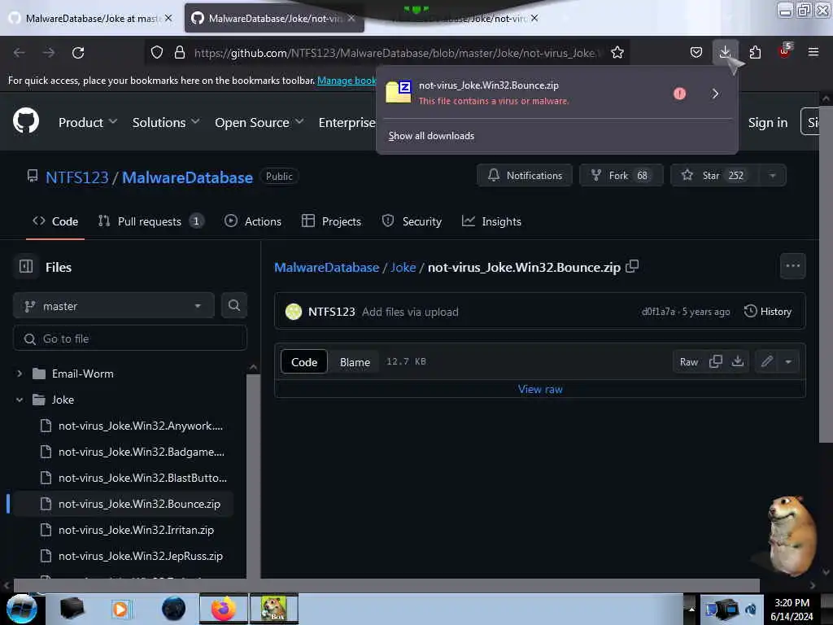This screenshot has height=625, width=833.
Task: Click Sign in
Action: 768,122
